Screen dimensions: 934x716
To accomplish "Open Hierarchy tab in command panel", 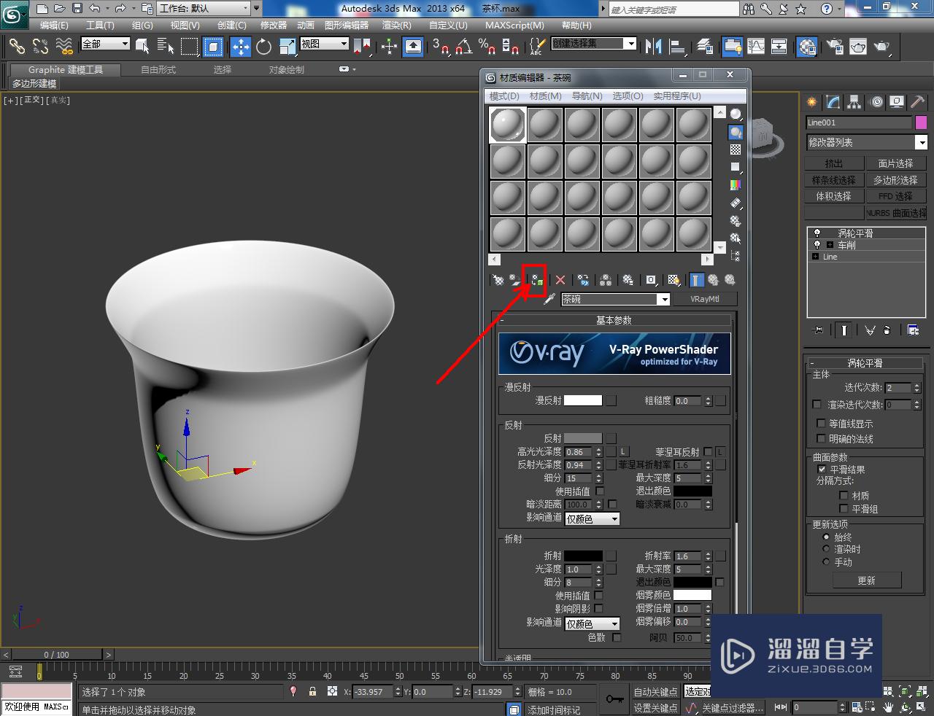I will click(854, 102).
